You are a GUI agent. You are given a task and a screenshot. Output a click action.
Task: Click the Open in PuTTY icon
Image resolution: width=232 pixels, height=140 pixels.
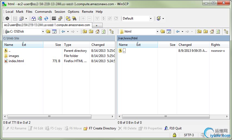[x=60, y=18]
